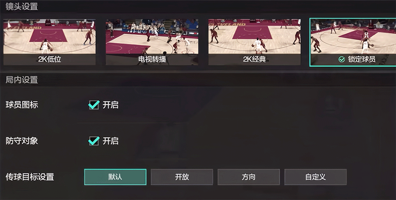
Task: Click the 开启 label beside 球员图标
Action: point(111,105)
